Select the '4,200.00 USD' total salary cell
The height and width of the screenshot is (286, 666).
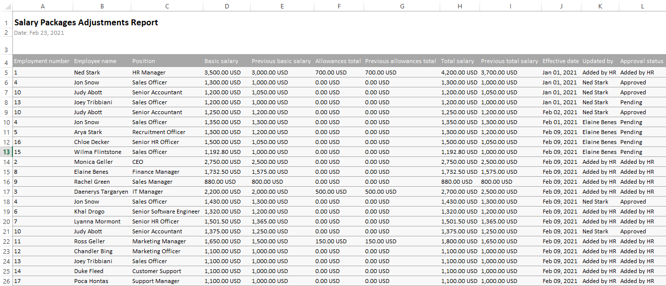pyautogui.click(x=459, y=72)
